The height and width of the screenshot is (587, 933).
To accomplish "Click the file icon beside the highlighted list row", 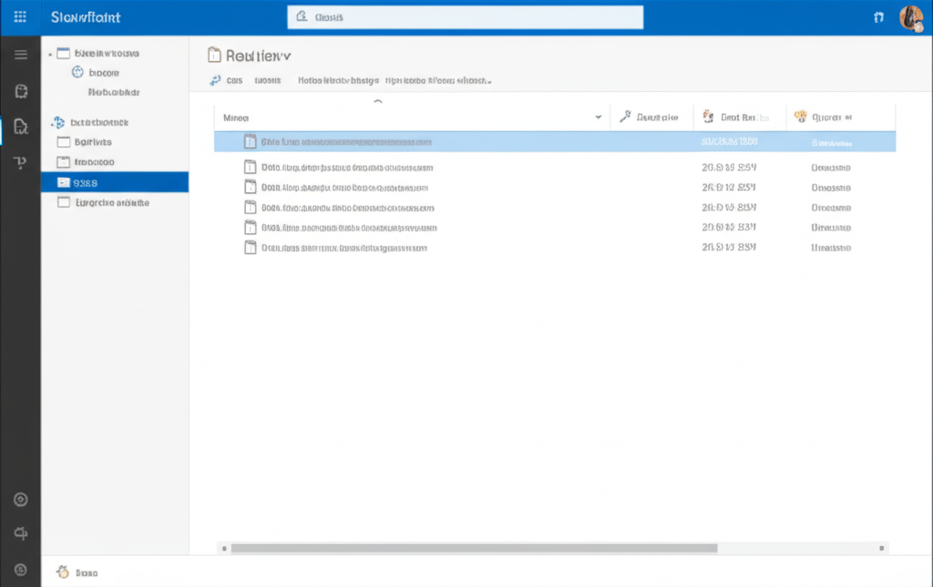I will tap(250, 141).
